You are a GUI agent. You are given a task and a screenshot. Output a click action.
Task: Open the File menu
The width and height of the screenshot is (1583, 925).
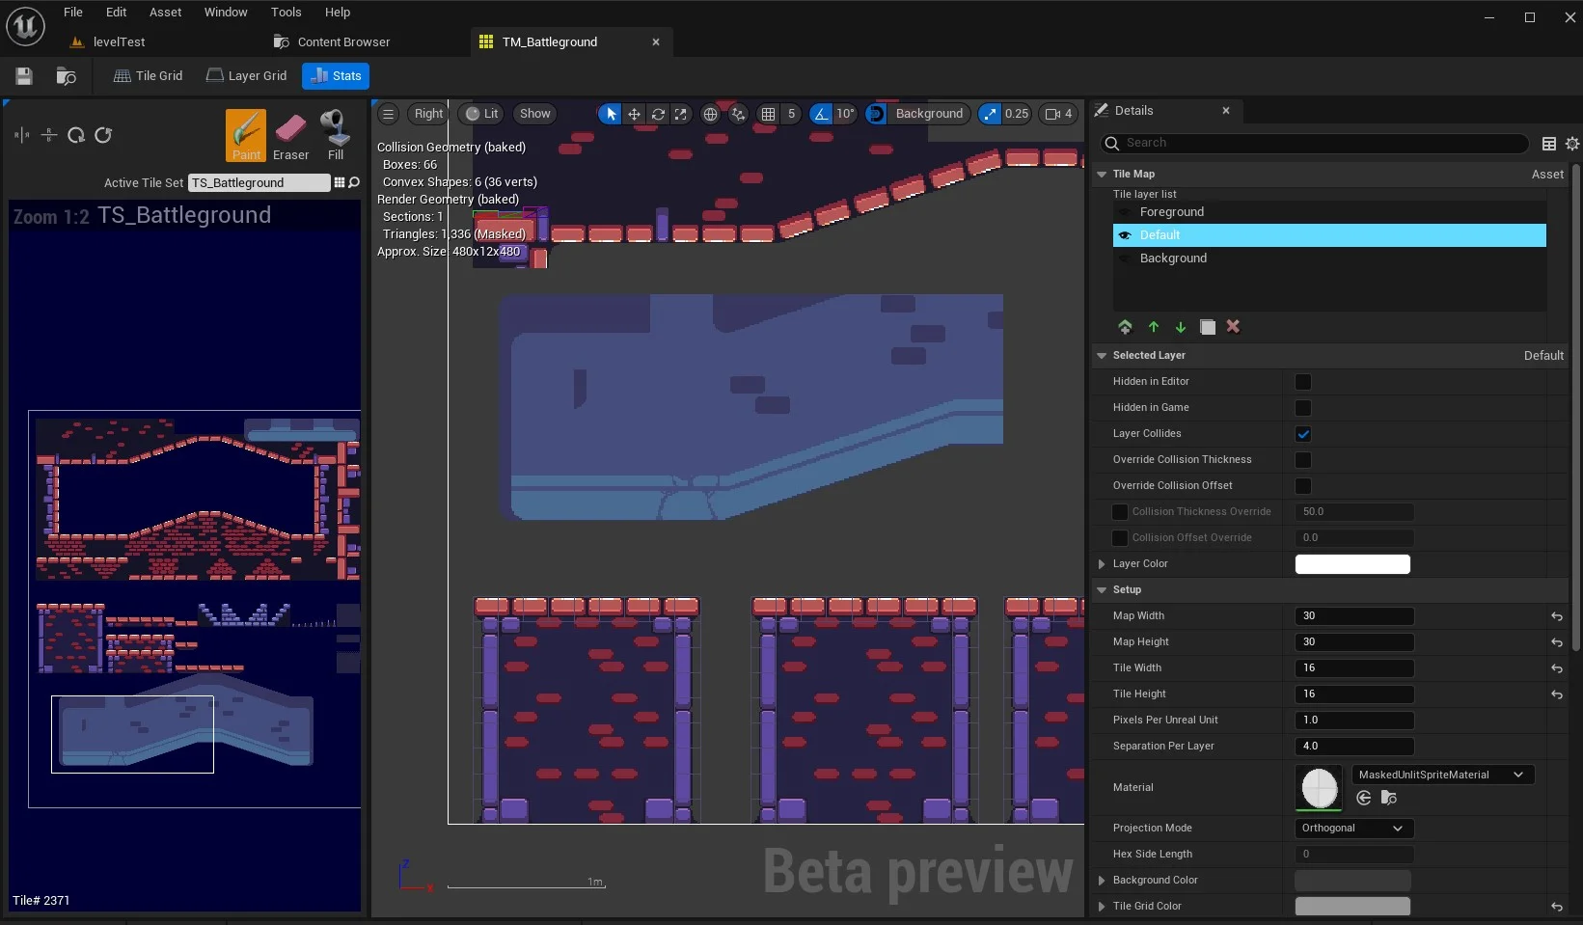(x=73, y=13)
